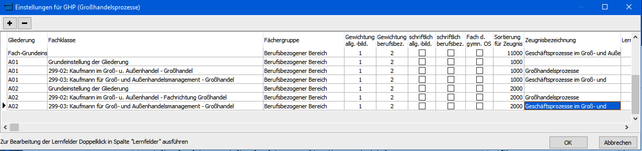The image size is (642, 151).
Task: Select the highlighted Geschäftsprozesse Zeugnisbezeichnung cell
Action: click(572, 106)
